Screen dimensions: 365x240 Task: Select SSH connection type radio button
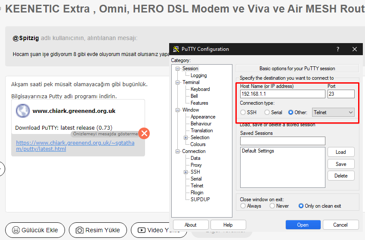click(x=243, y=112)
